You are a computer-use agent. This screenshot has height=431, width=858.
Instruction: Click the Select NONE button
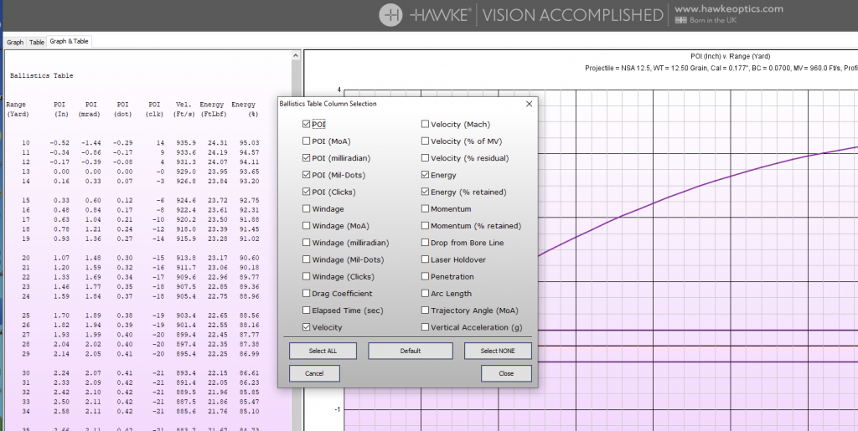(498, 351)
